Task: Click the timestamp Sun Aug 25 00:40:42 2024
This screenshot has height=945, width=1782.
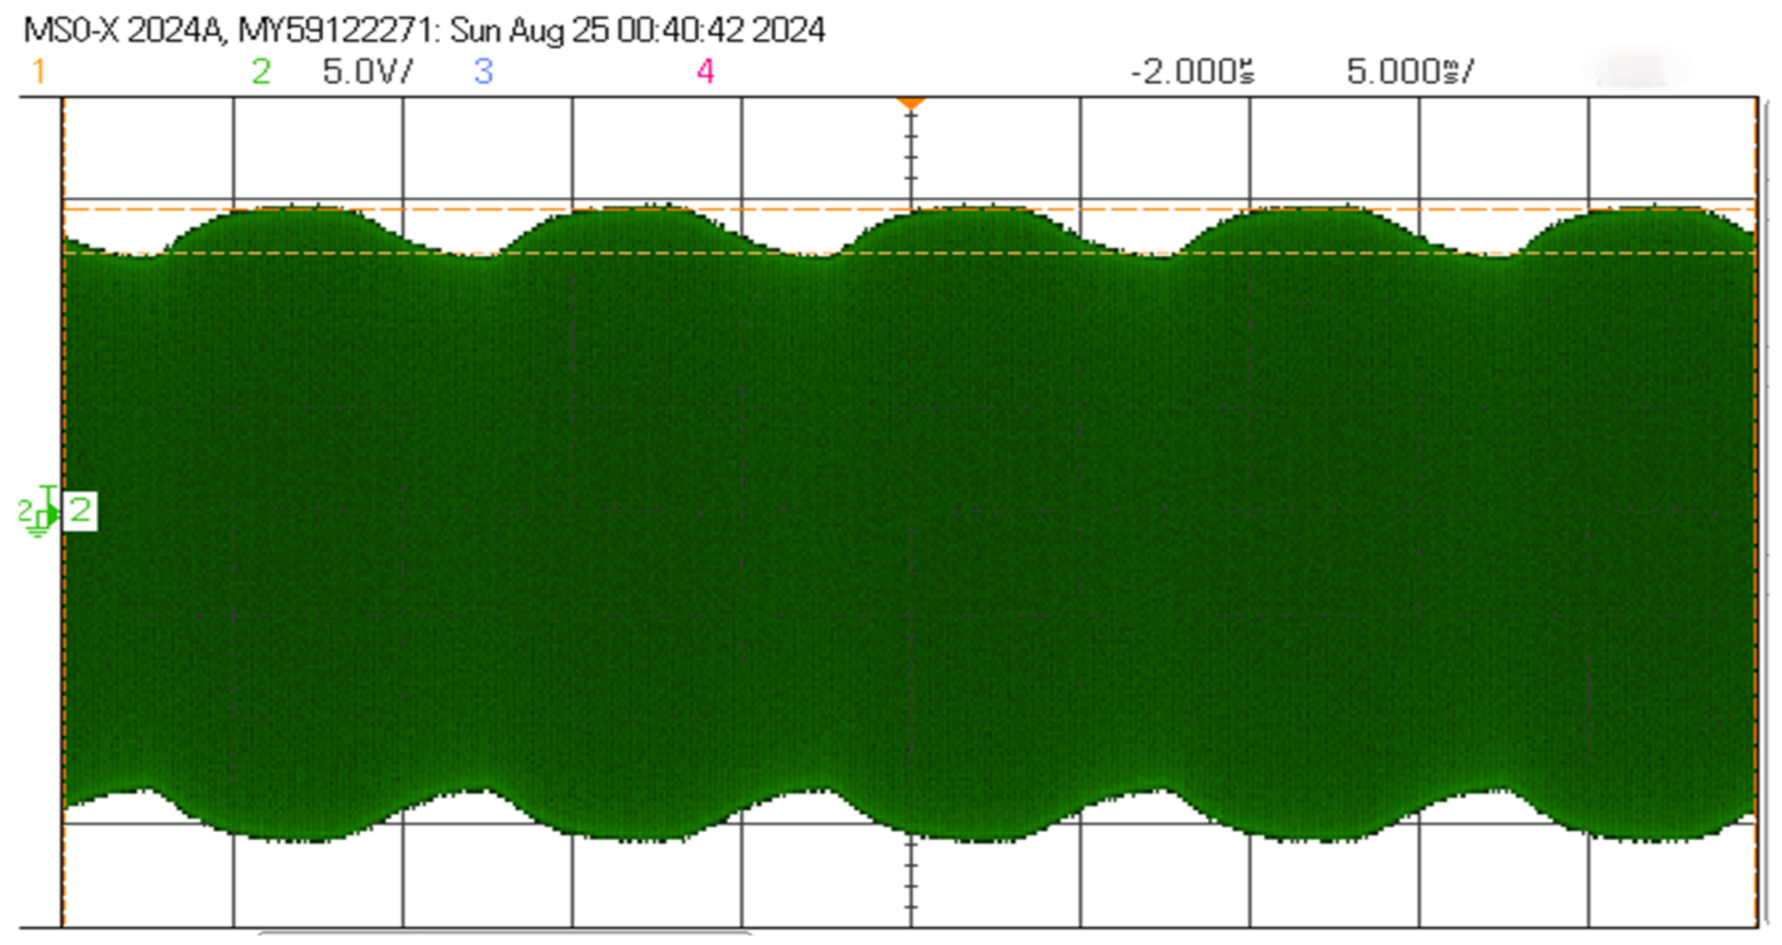Action: [637, 31]
